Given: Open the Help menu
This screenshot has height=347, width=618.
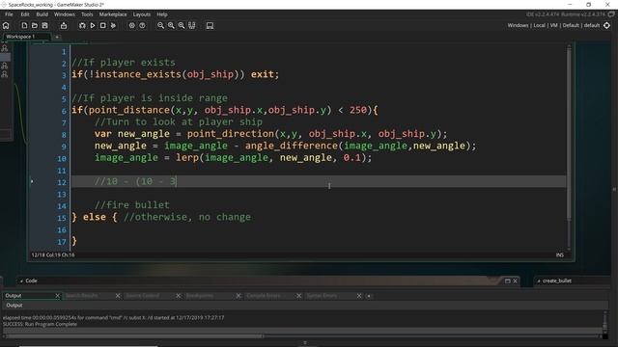Looking at the screenshot, I should (x=162, y=14).
